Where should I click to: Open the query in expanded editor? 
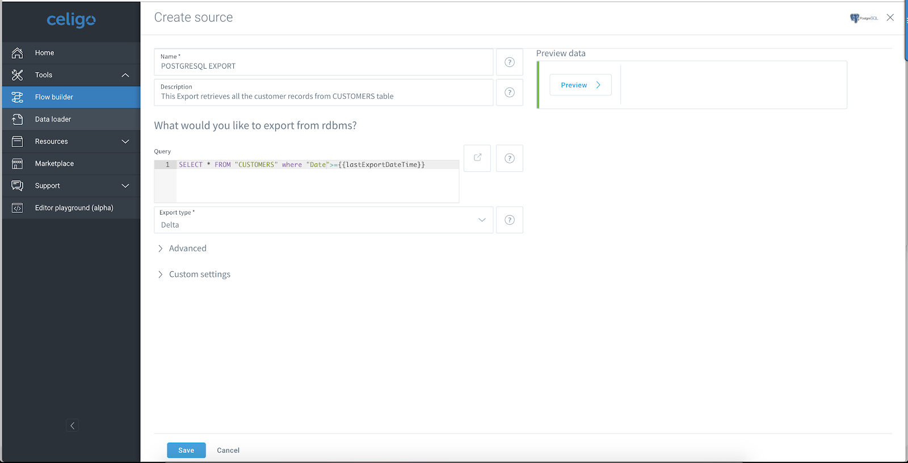point(477,158)
